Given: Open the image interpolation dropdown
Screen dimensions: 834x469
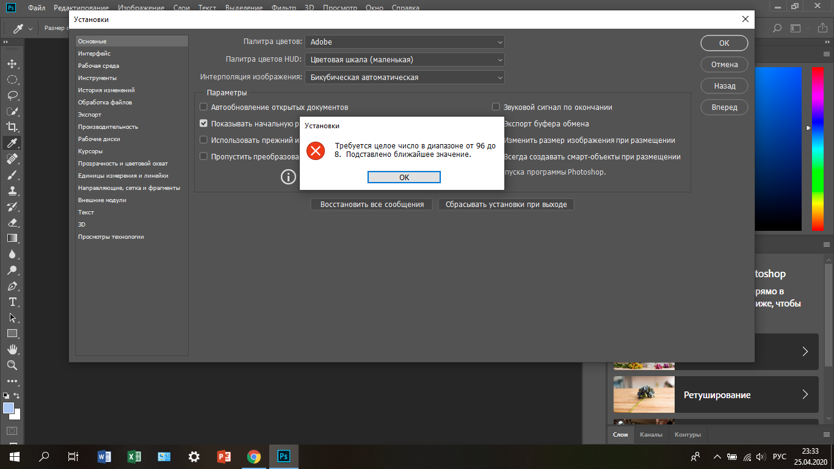Looking at the screenshot, I should pyautogui.click(x=405, y=78).
